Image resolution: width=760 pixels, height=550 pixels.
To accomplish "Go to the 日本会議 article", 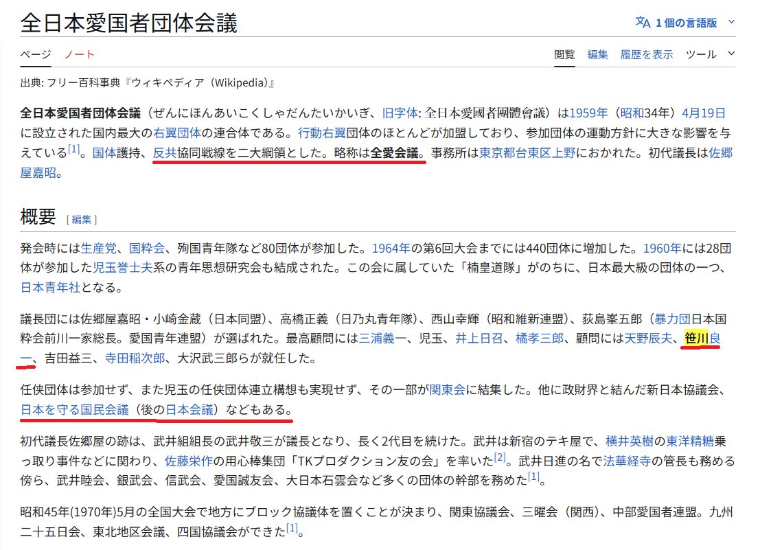I will tap(192, 410).
